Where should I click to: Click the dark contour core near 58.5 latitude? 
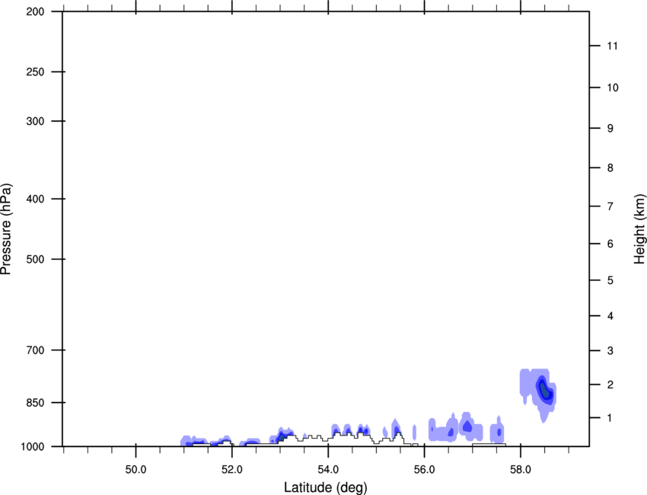point(544,389)
